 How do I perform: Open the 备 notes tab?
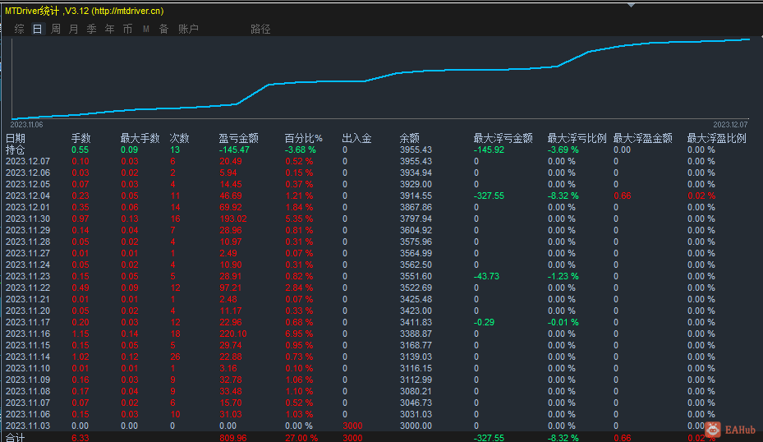pyautogui.click(x=163, y=30)
